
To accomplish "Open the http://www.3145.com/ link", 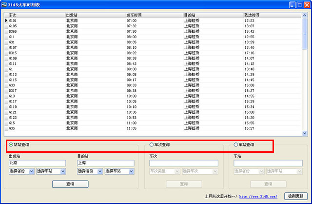I will [x=258, y=196].
